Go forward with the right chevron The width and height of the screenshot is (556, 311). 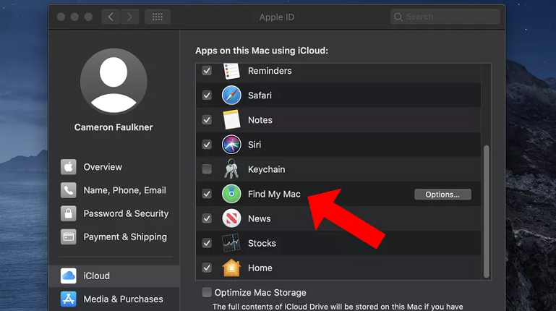pos(129,17)
